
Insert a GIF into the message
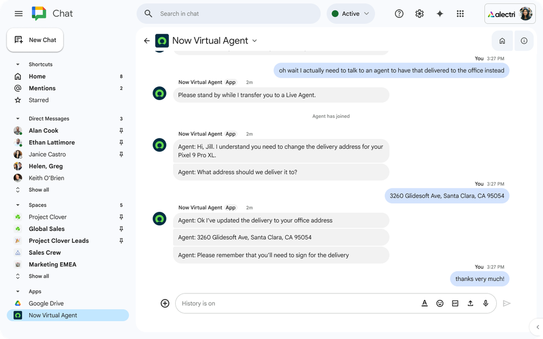[x=455, y=303]
